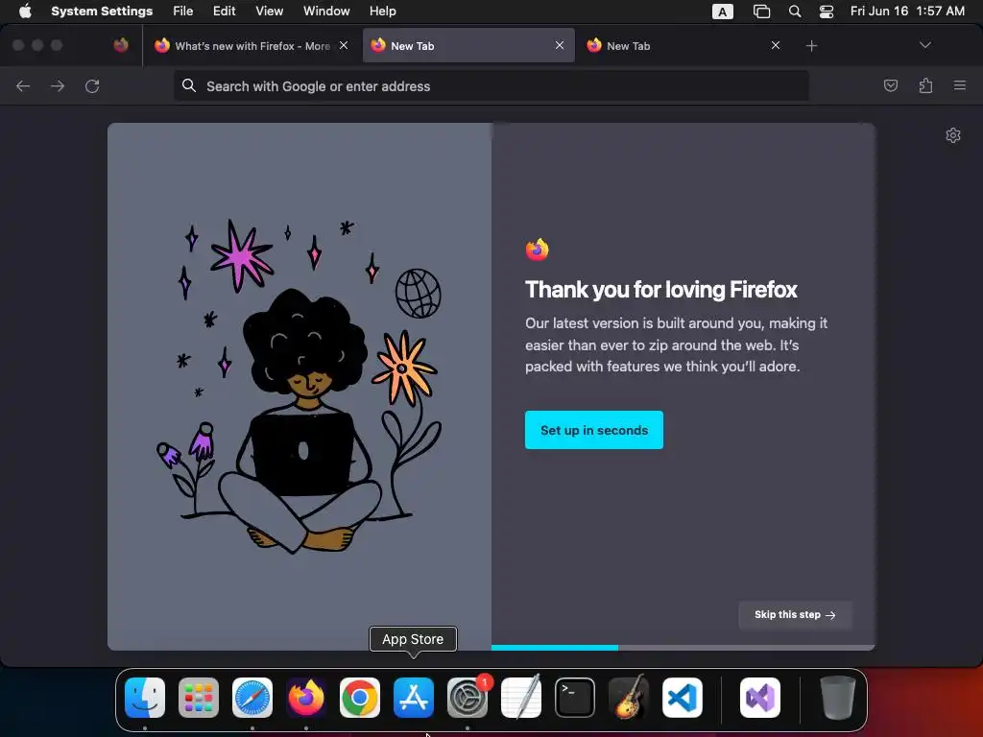Open Save to Pocket button
Screen dimensions: 983x737
pos(890,85)
